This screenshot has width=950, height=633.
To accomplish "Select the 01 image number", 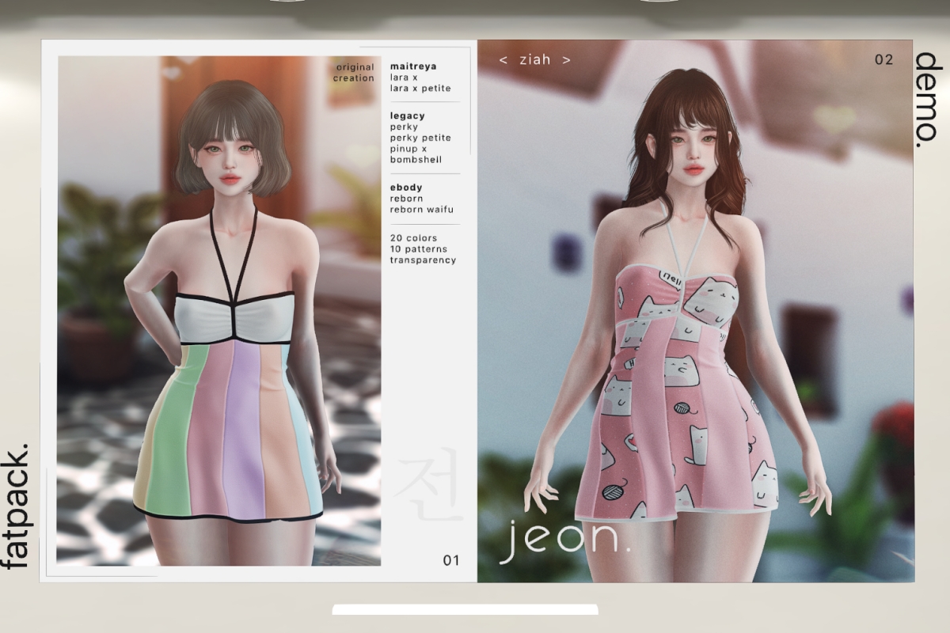I will [x=451, y=561].
